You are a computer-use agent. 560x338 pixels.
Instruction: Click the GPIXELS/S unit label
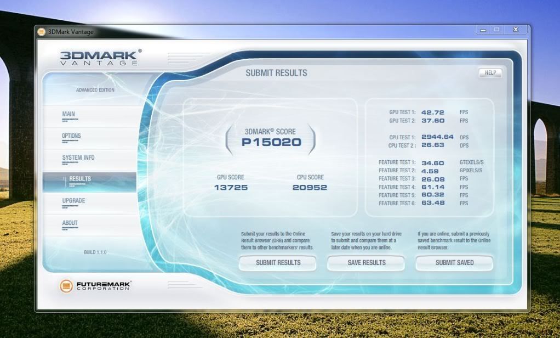pos(471,171)
